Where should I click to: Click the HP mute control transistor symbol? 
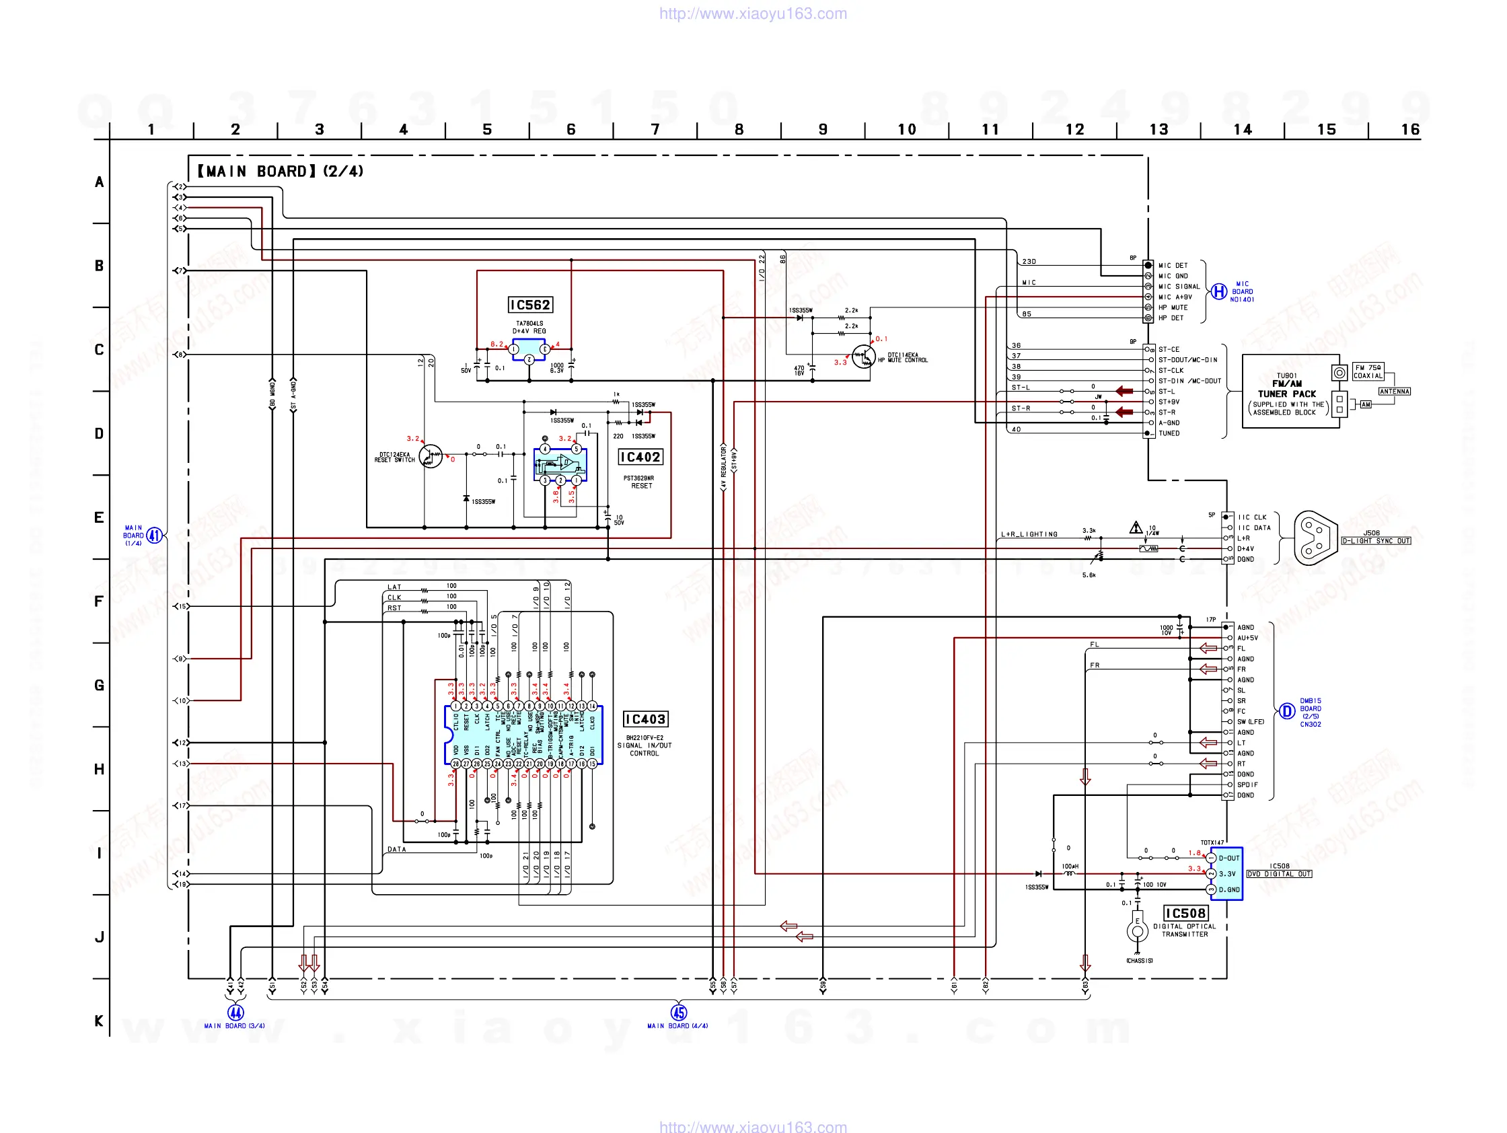[x=863, y=357]
